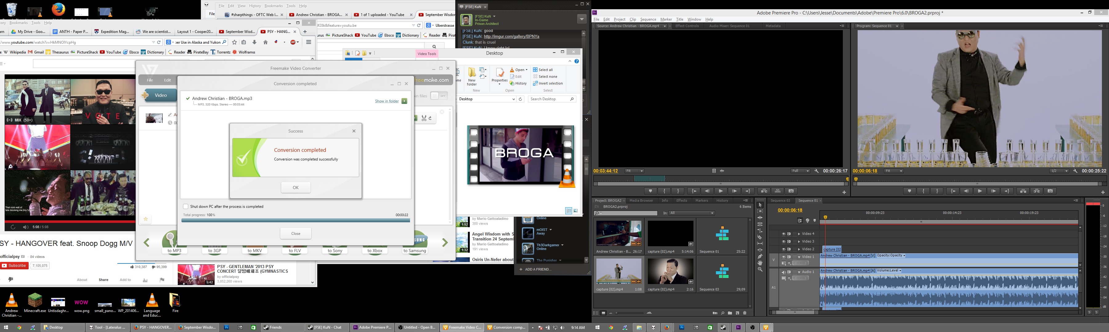Viewport: 1109px width, 332px height.
Task: Select the Selection arrow tool in Premiere
Action: [760, 205]
